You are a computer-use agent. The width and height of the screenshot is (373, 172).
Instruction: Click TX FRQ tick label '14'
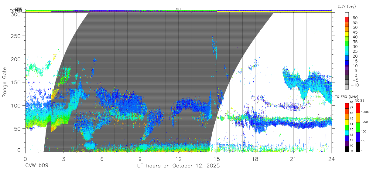click(x=351, y=124)
